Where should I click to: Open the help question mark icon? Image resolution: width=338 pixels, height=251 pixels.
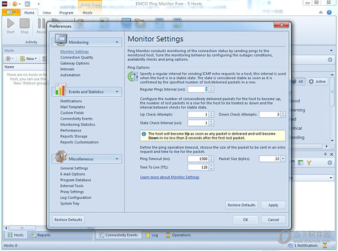(x=329, y=12)
